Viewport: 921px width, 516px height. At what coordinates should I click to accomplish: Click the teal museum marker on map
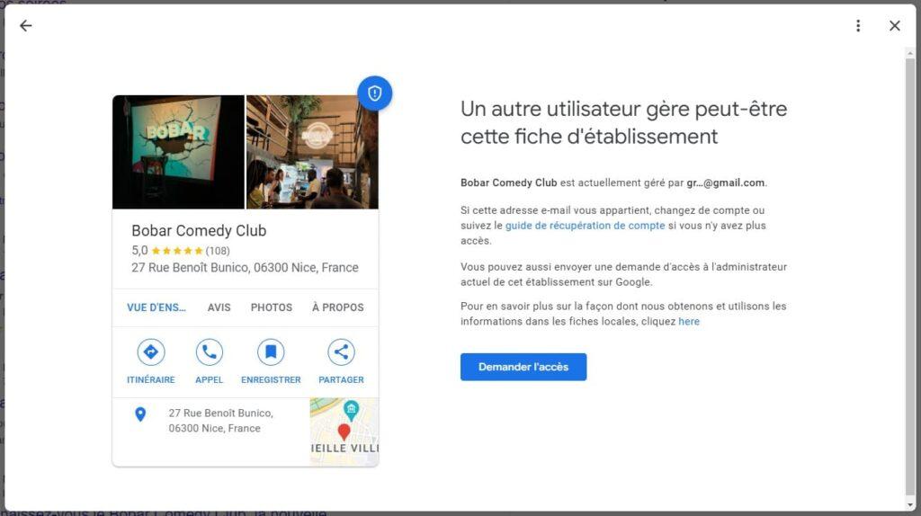coord(352,411)
